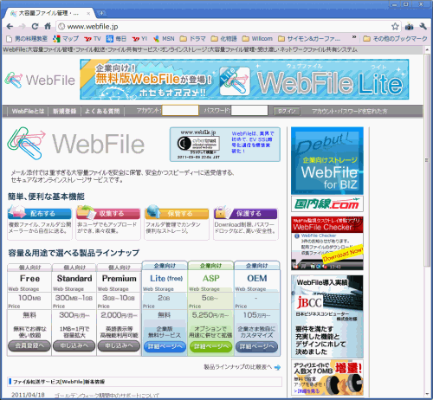Expand the サイモン&ガーファ bookmark folder

(x=309, y=39)
